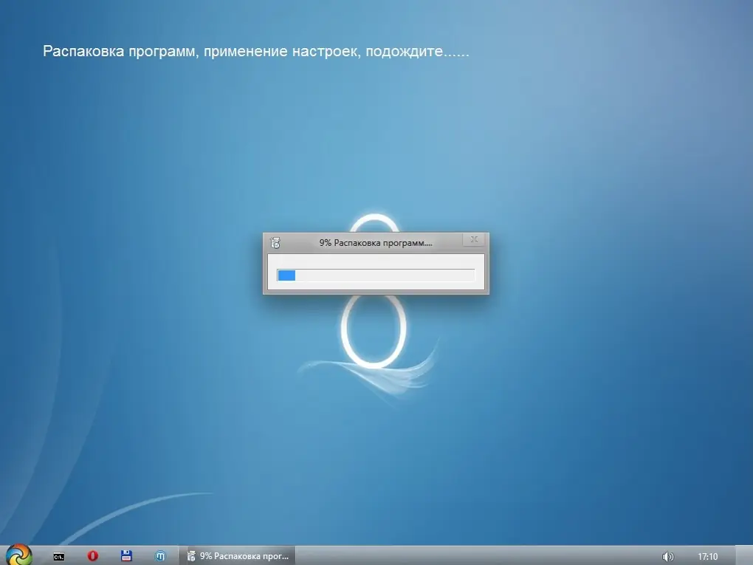Open the 17:10 clock in tray
Image resolution: width=753 pixels, height=565 pixels.
point(707,556)
